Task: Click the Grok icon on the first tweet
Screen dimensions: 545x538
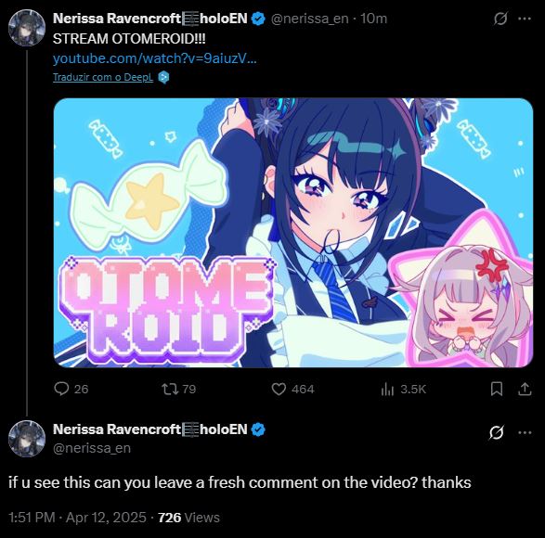Action: coord(500,19)
